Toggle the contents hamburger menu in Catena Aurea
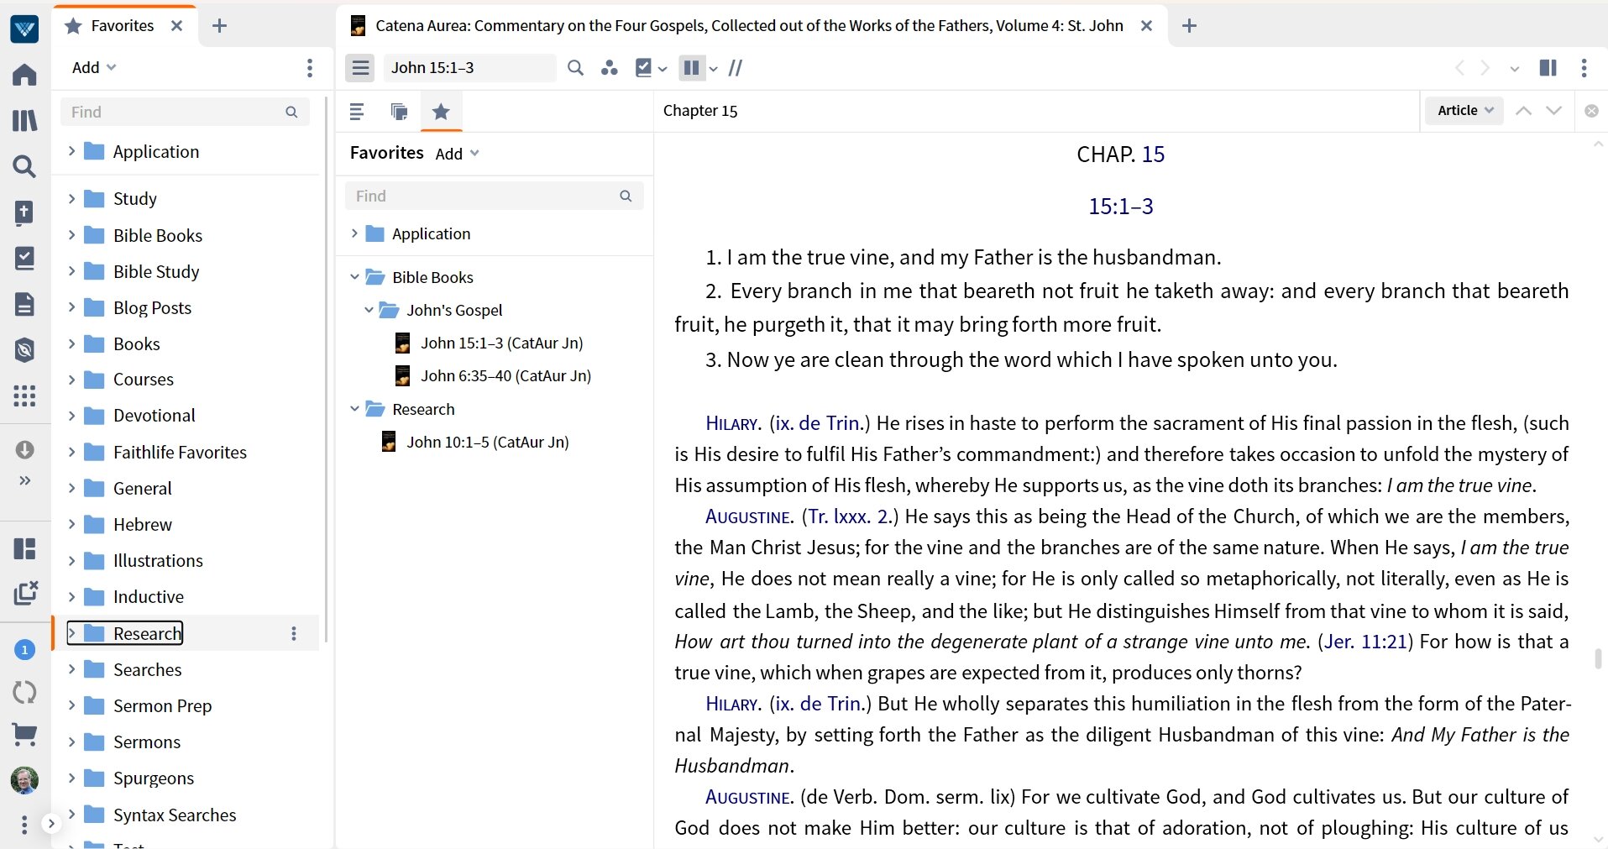Screen dimensions: 1608x849 (360, 68)
